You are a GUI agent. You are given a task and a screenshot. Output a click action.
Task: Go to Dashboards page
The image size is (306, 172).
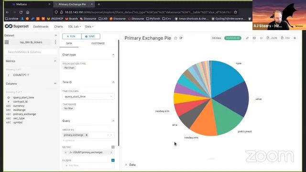pos(41,27)
